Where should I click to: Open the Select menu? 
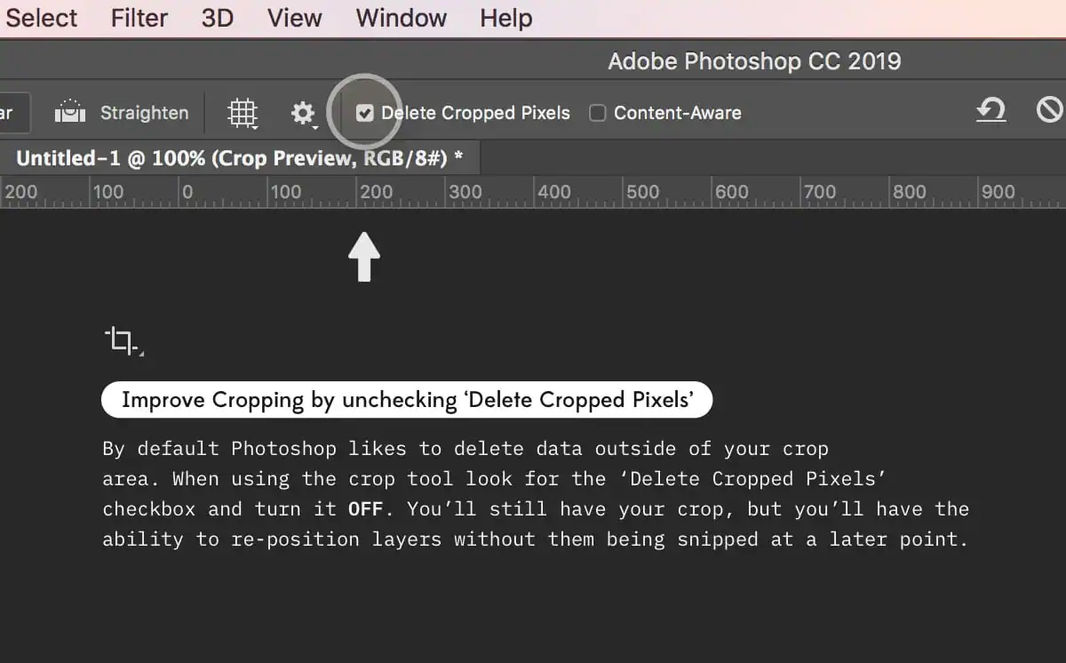(41, 18)
